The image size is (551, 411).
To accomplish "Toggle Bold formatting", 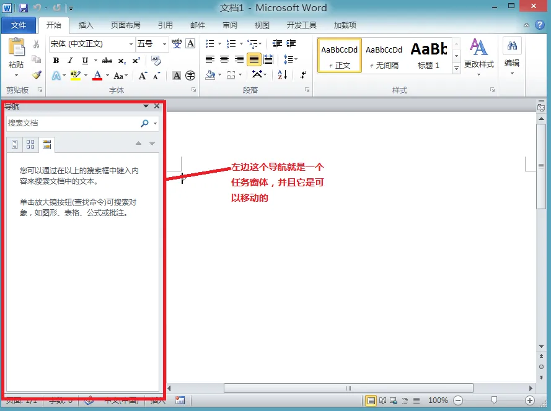I will pos(56,61).
